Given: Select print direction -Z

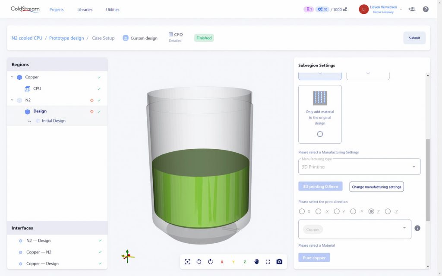Looking at the screenshot, I should pos(388,211).
